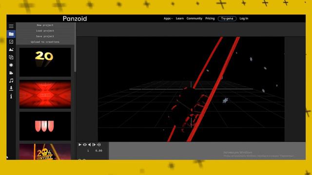
Task: Choose Save project
Action: coord(45,36)
